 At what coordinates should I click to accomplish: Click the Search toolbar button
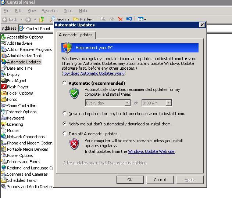(x=60, y=19)
